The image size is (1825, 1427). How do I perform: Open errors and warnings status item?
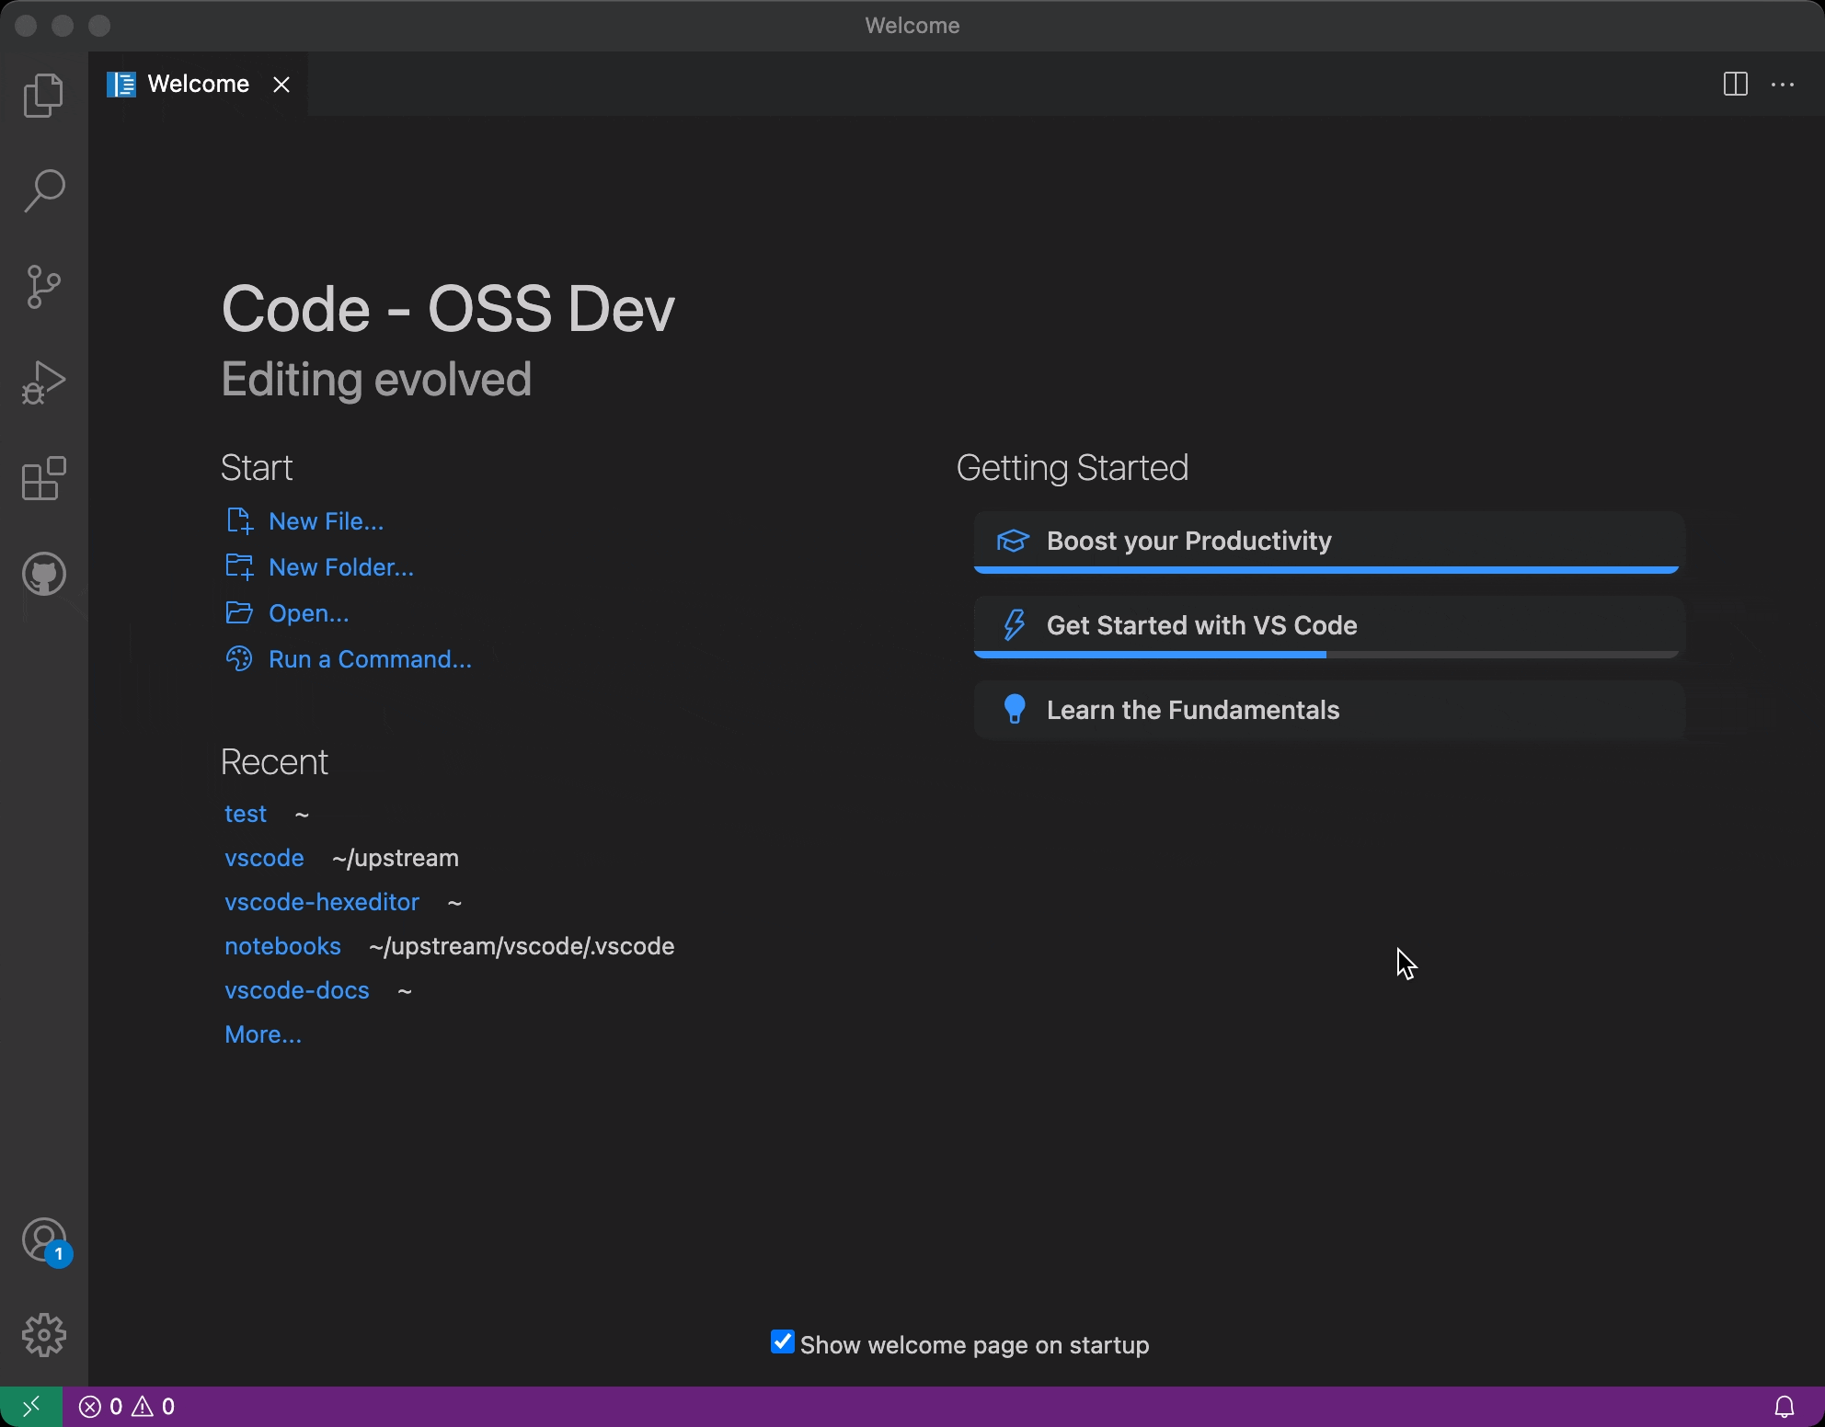click(x=127, y=1407)
